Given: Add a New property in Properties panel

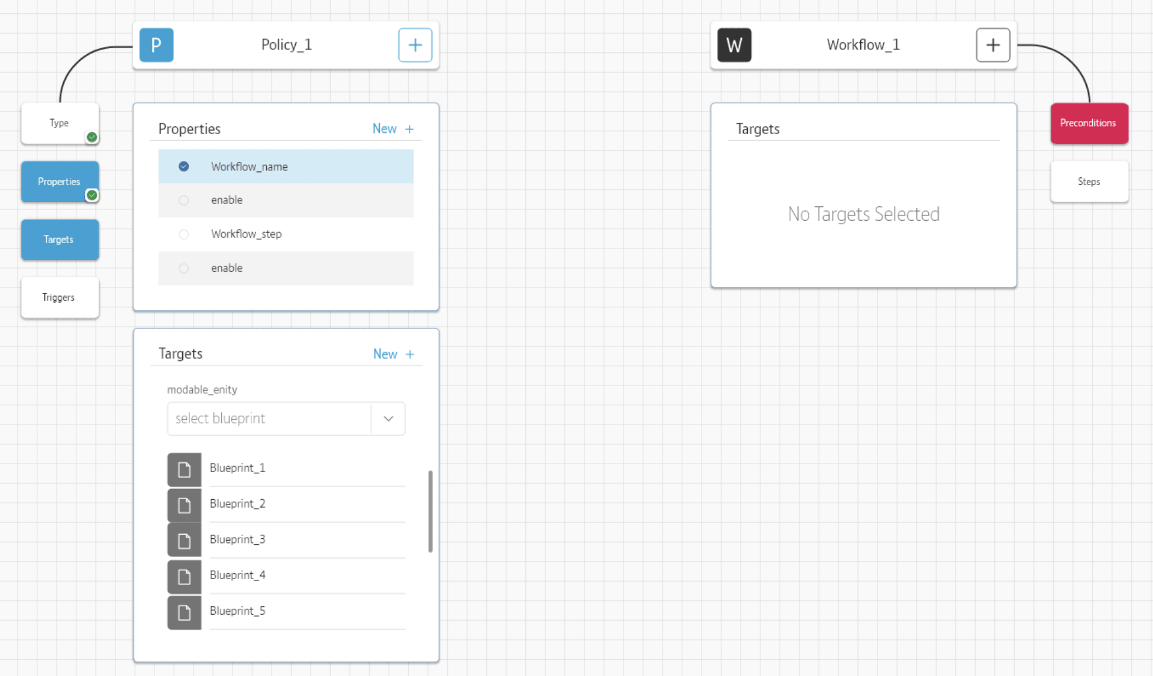Looking at the screenshot, I should coord(393,129).
